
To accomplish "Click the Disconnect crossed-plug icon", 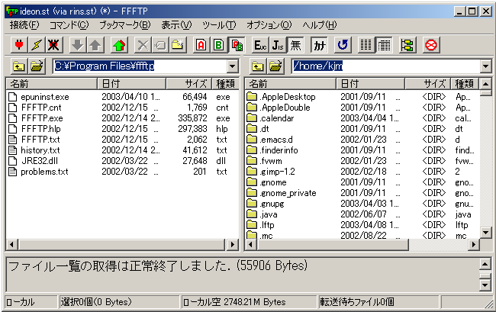I will click(x=53, y=45).
